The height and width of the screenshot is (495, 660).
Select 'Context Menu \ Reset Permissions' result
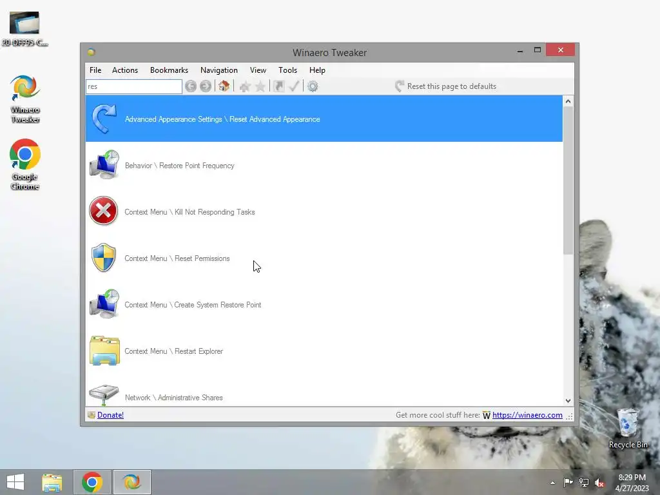tap(324, 258)
